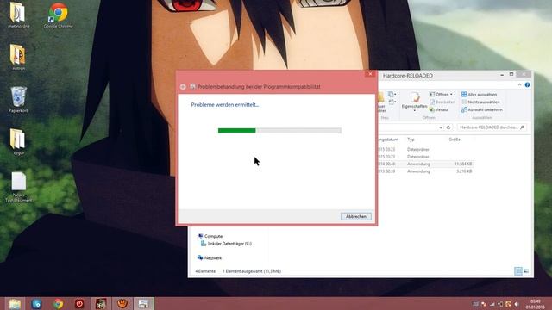Open Google Chrome desktop shortcut
Viewport: 552px width, 310px height.
click(59, 15)
